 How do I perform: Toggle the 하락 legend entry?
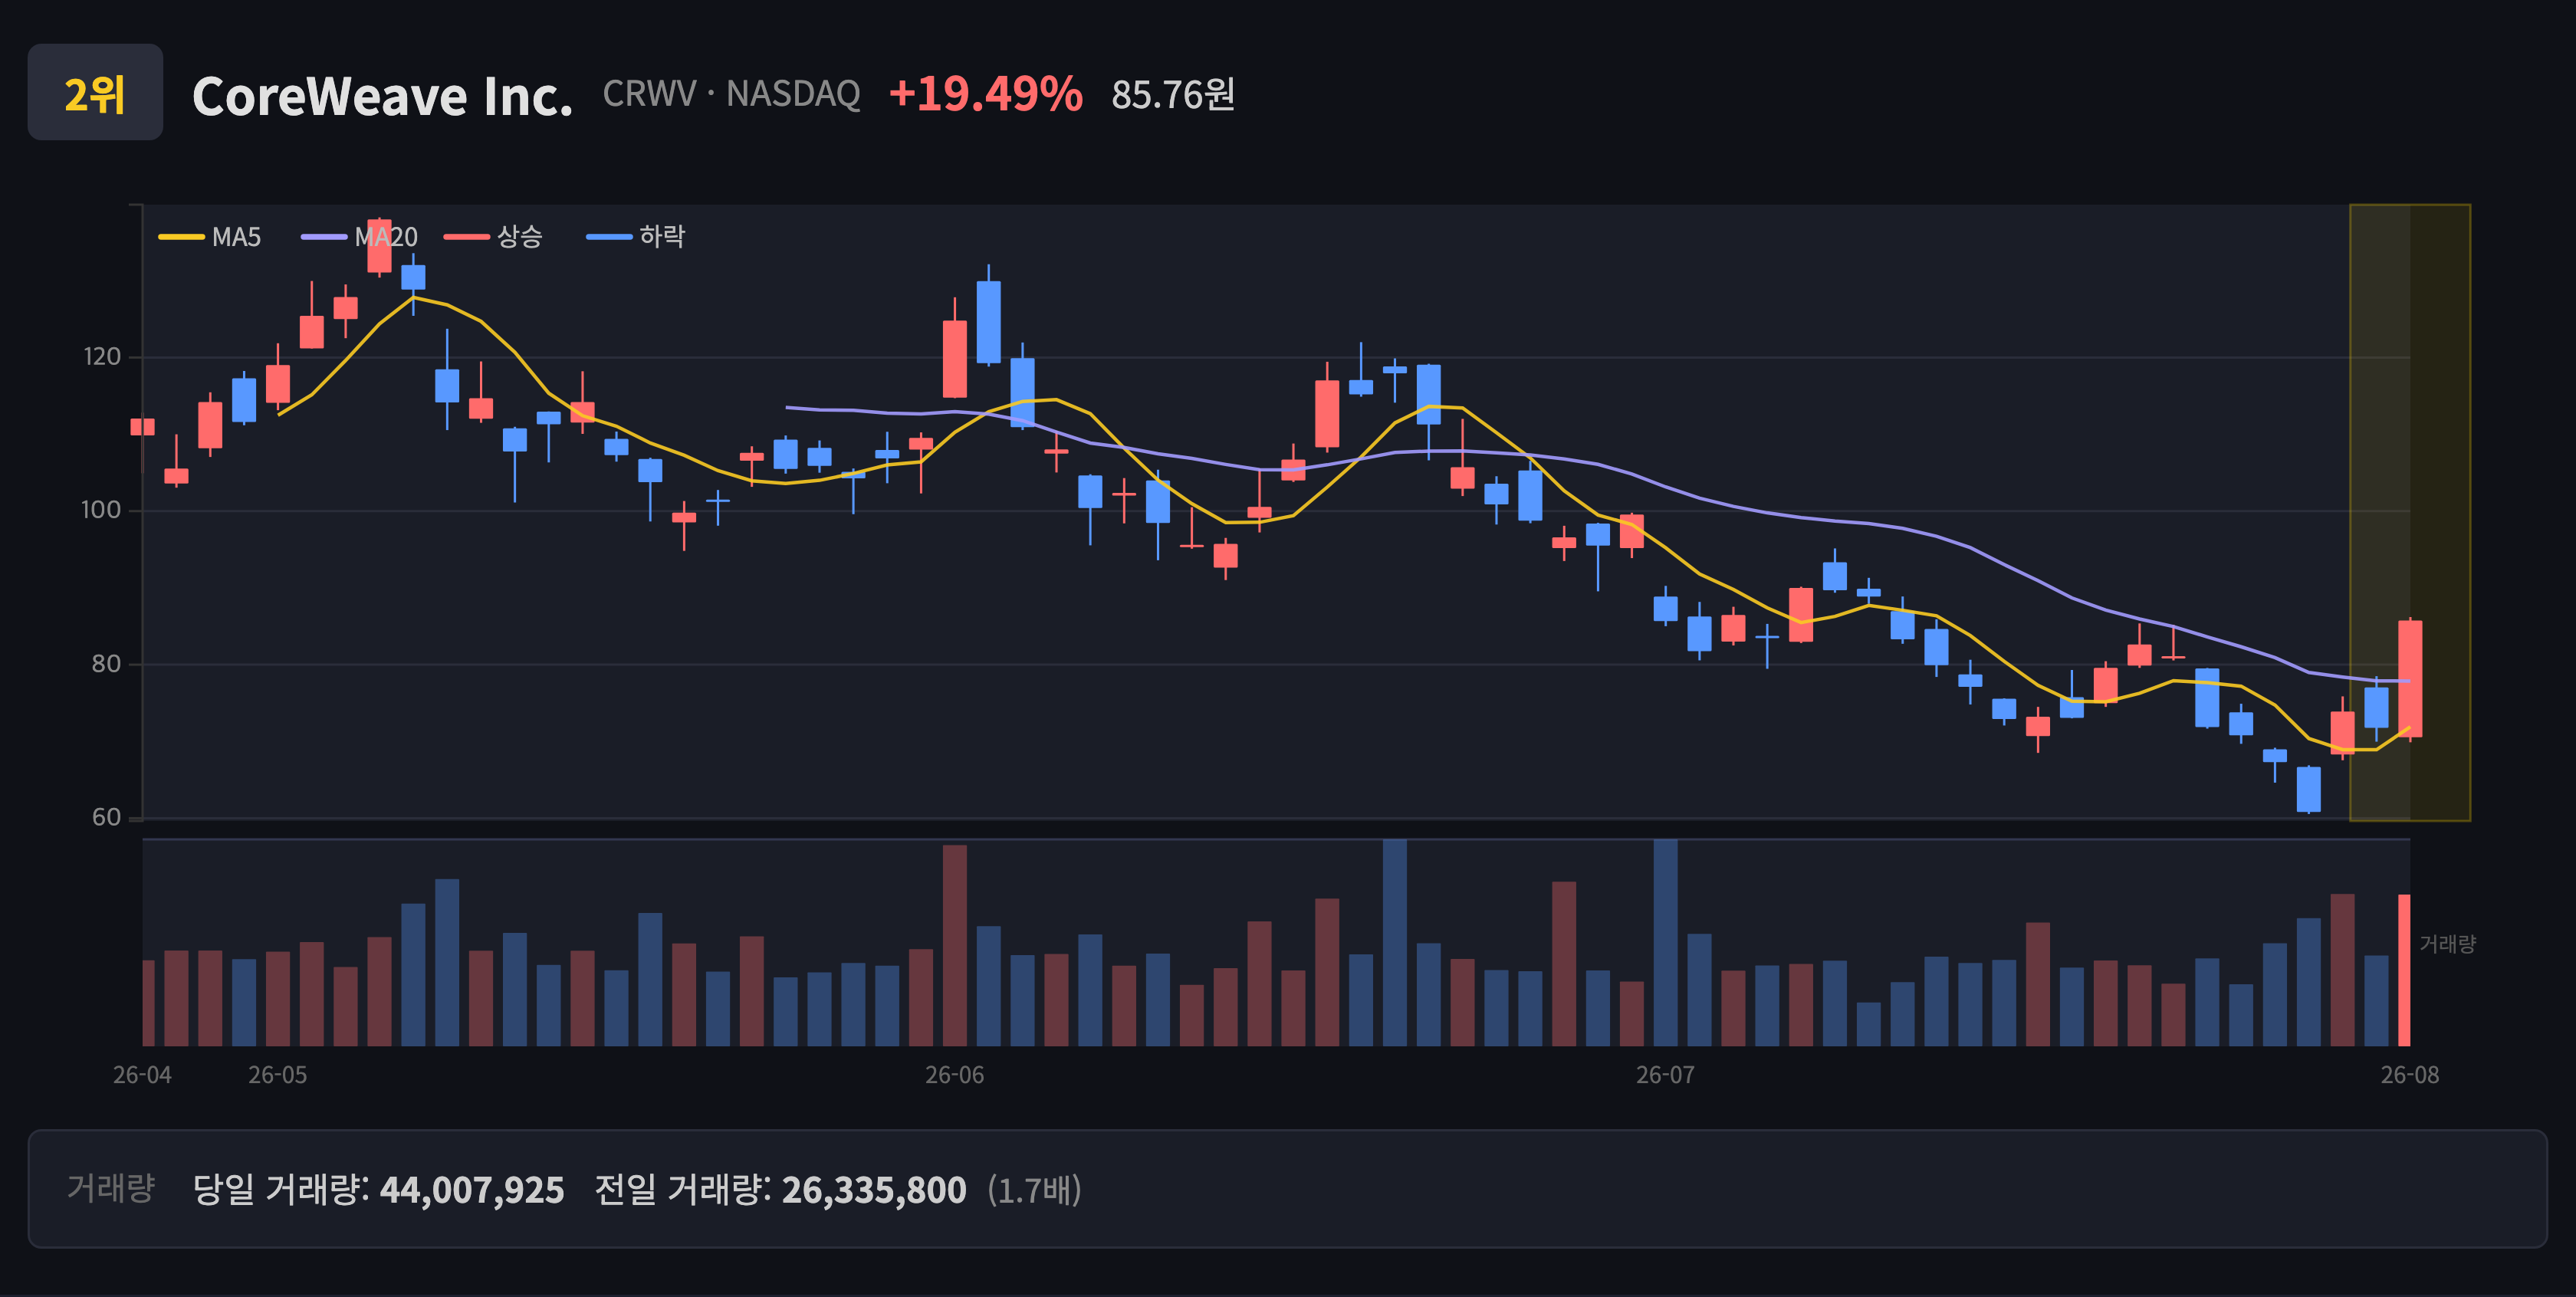[x=636, y=237]
